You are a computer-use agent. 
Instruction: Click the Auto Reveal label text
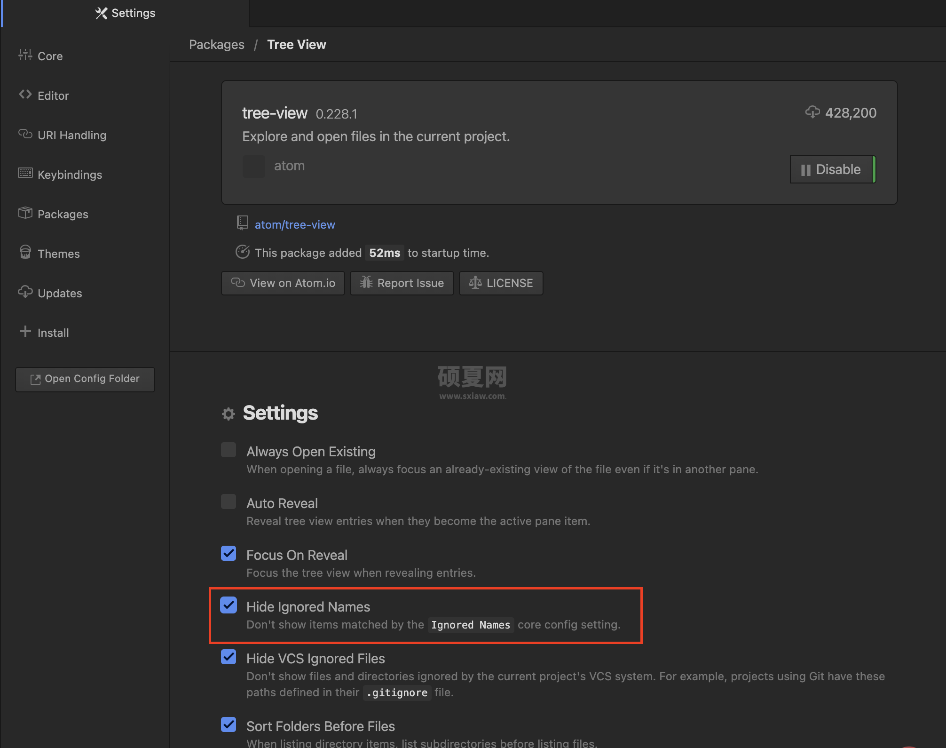[x=282, y=503]
